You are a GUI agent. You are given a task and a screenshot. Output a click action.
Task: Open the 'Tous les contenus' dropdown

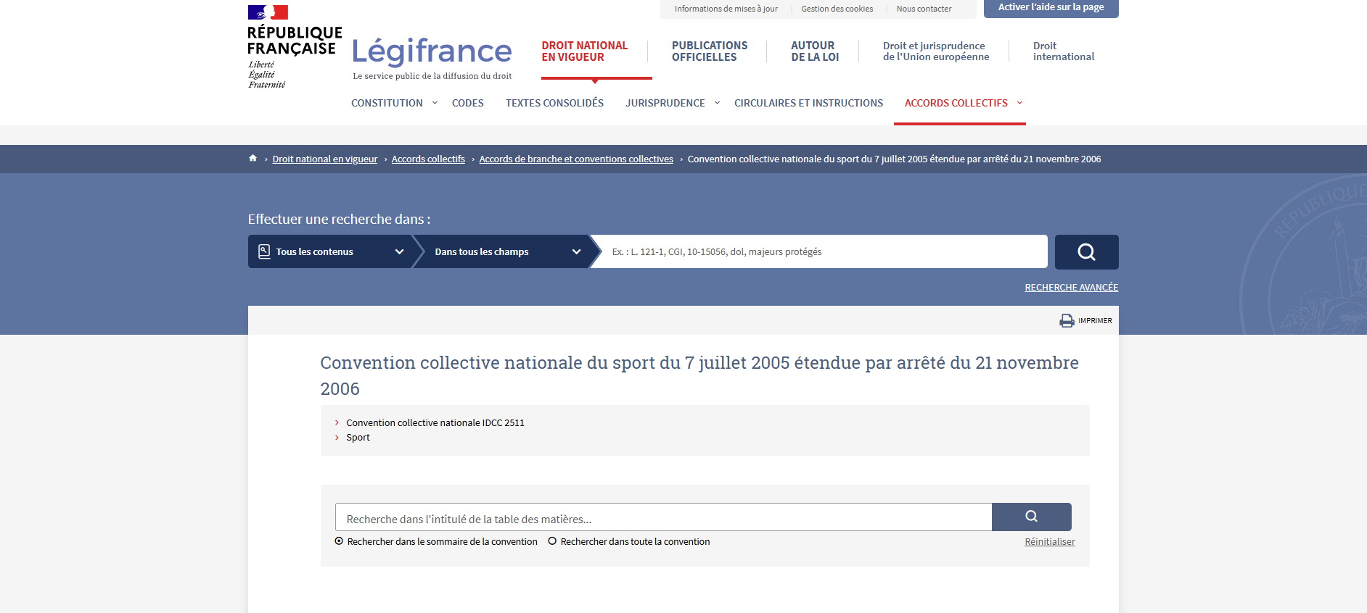331,252
